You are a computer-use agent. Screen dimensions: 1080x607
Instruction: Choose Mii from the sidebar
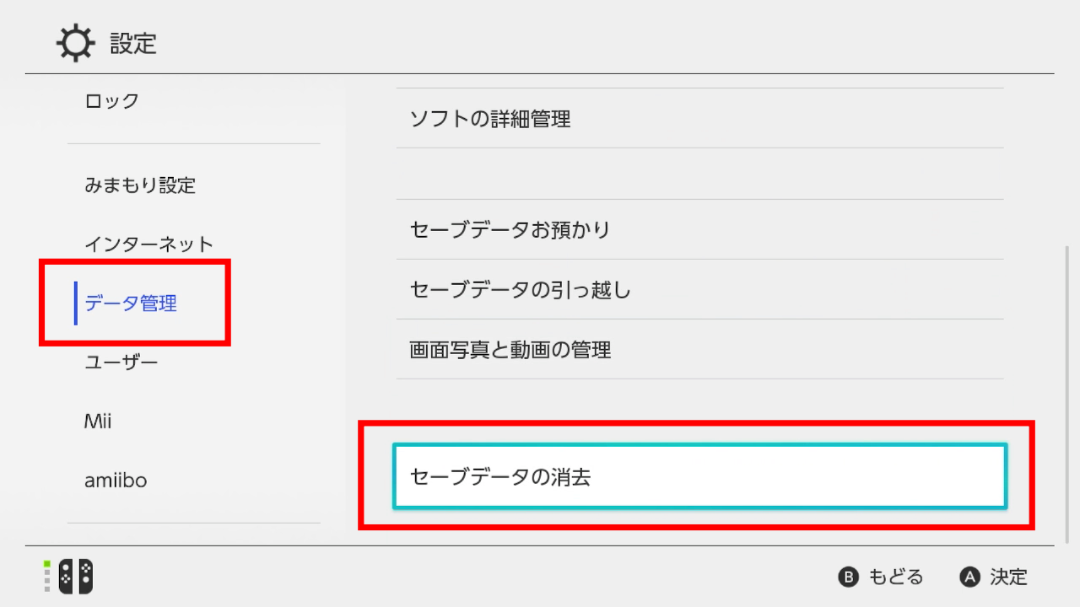tap(98, 422)
